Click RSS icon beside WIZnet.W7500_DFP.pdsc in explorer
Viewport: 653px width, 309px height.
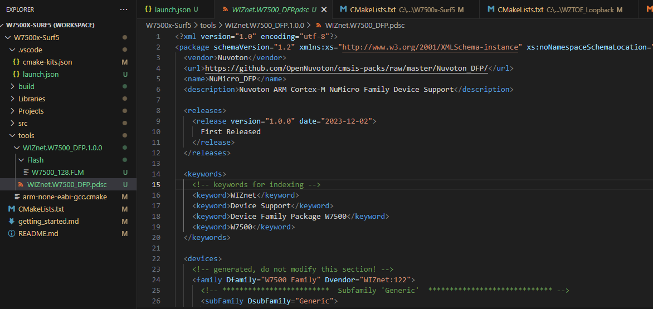21,184
